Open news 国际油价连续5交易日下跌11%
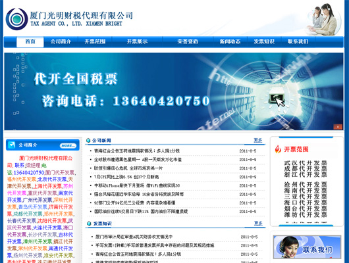The height and width of the screenshot is (263, 349). (141, 212)
